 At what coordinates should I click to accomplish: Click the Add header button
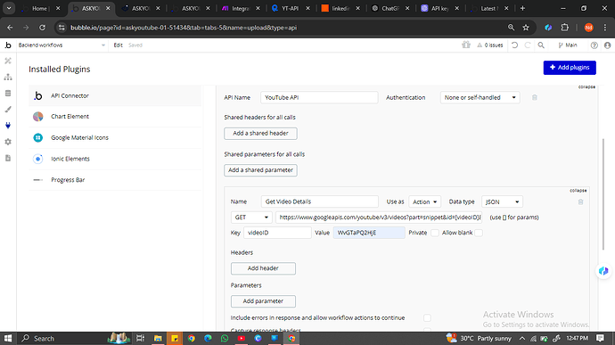point(263,268)
